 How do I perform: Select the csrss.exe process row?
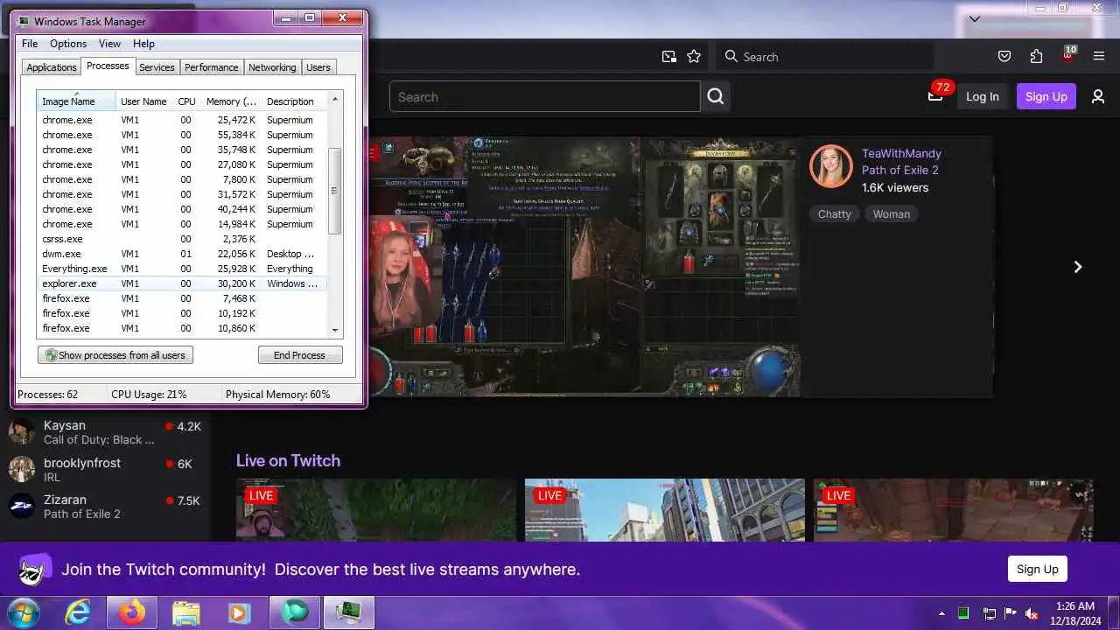tap(182, 239)
